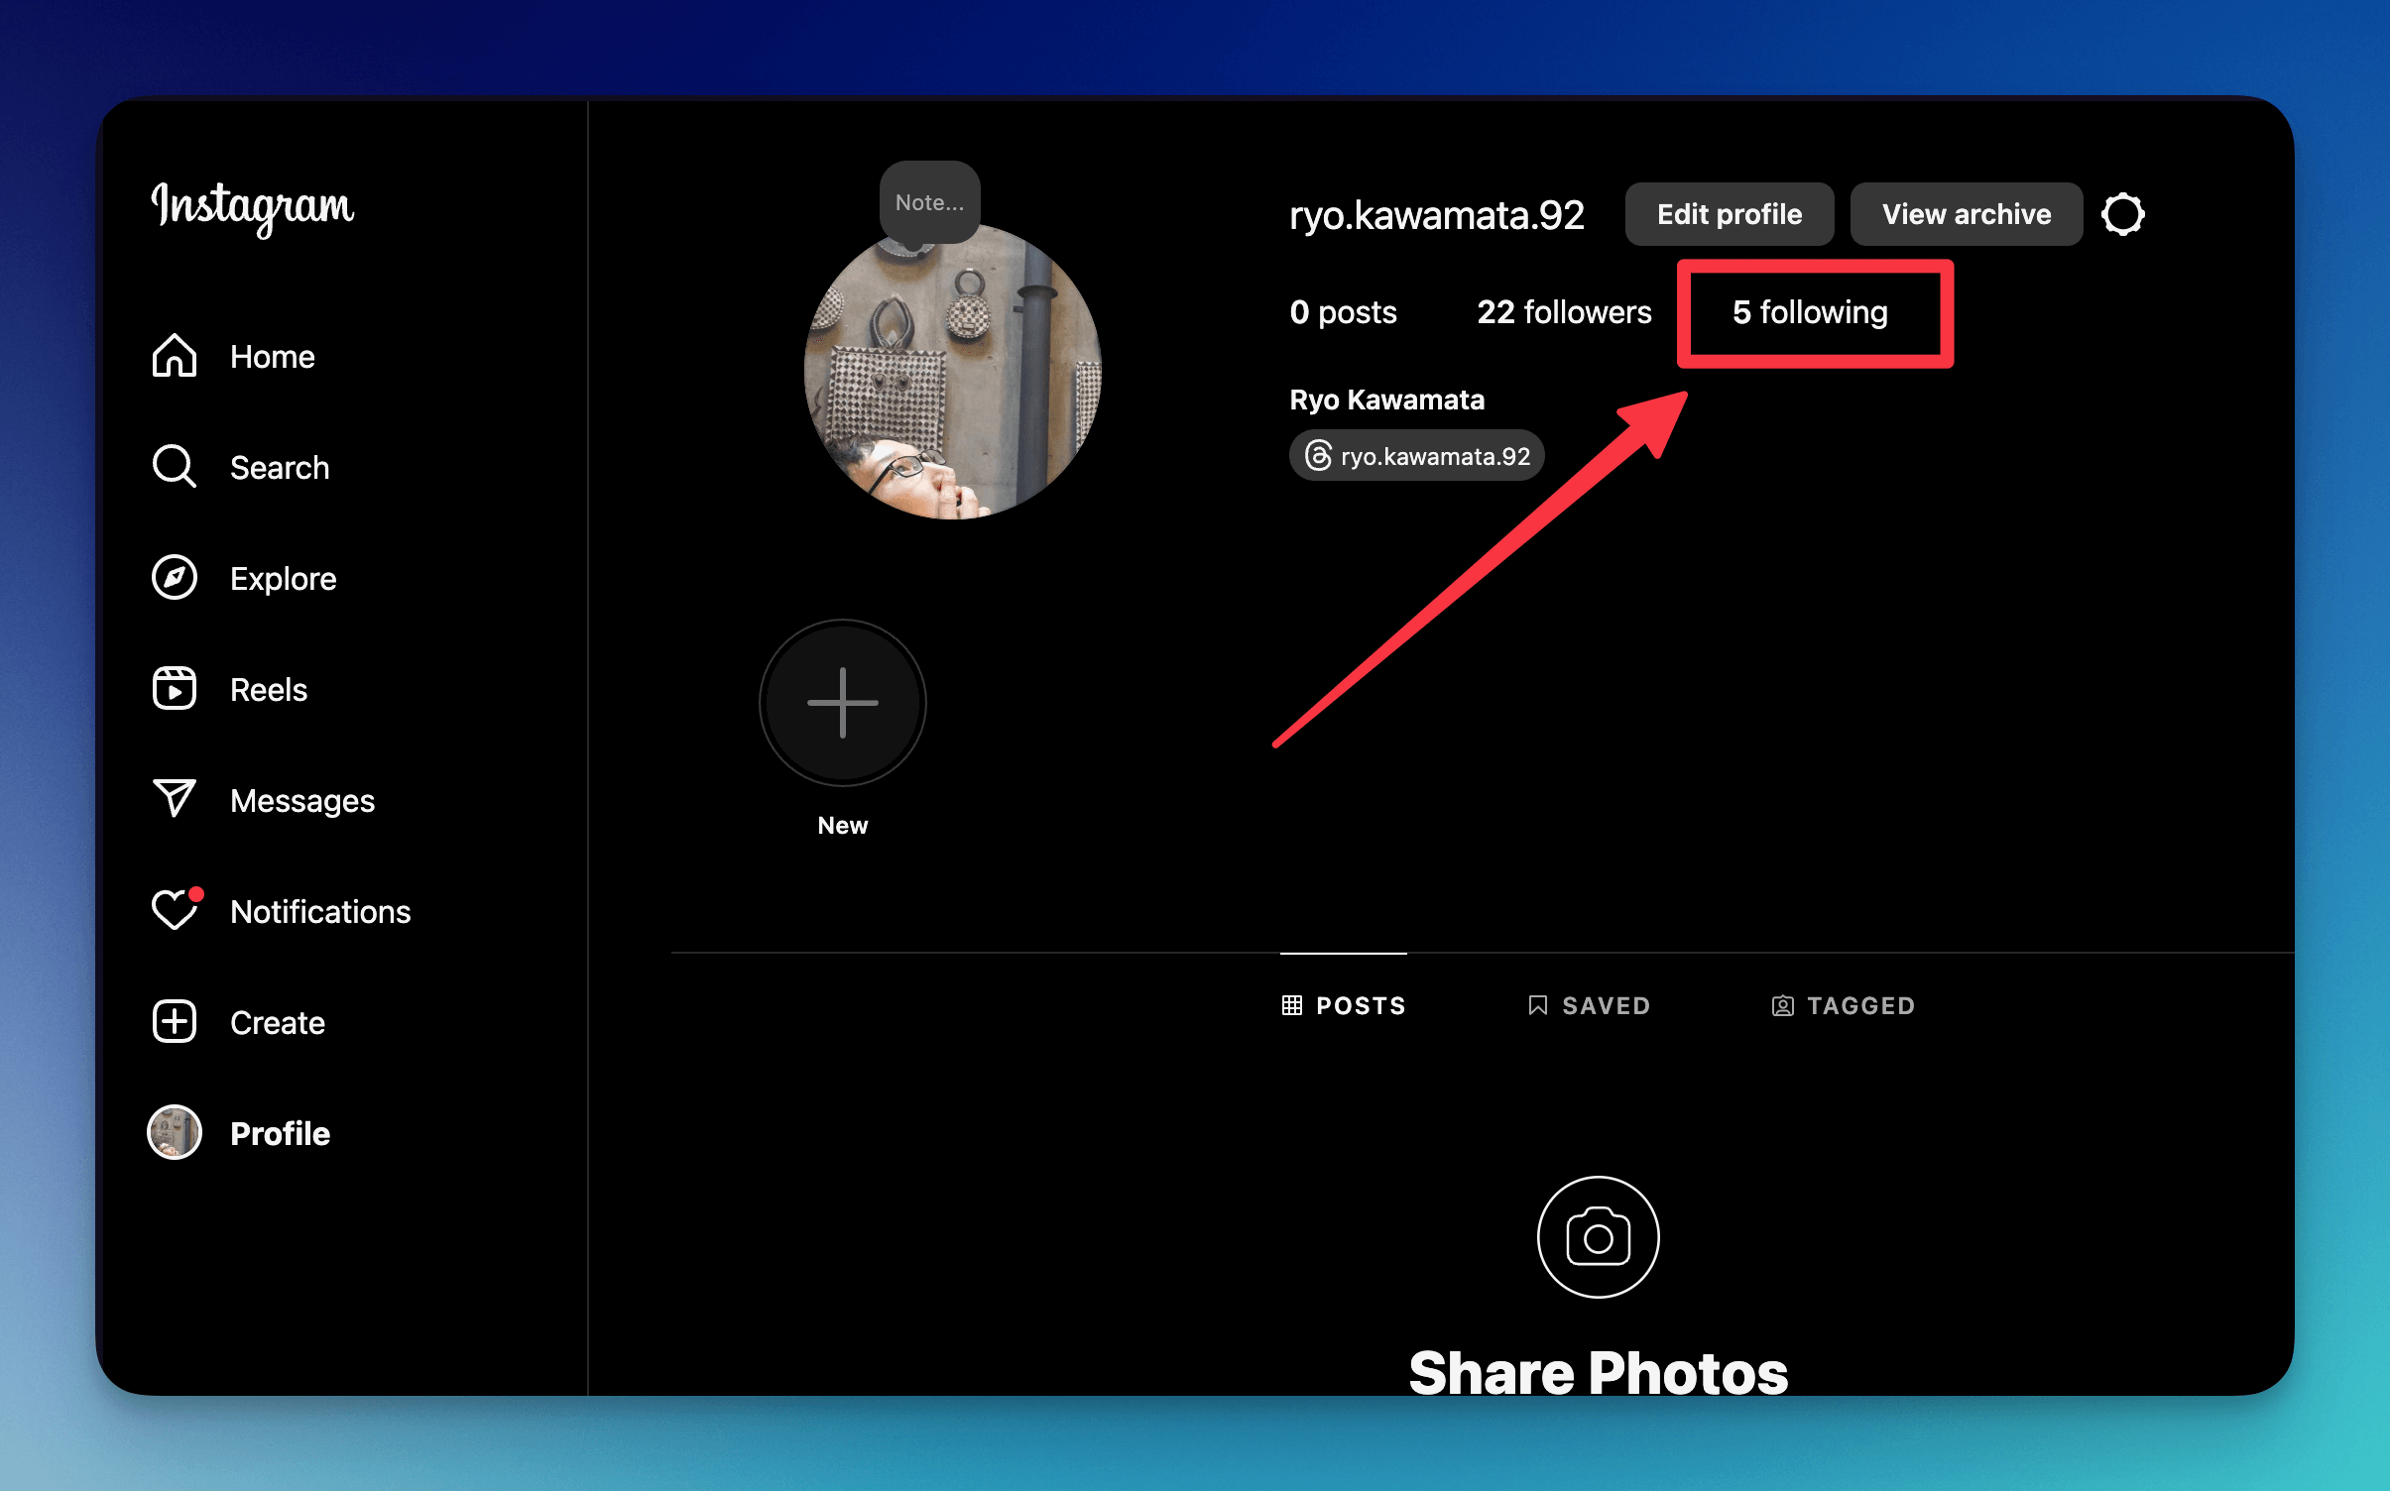
Task: Click the camera icon above Share Photos
Action: coord(1597,1236)
